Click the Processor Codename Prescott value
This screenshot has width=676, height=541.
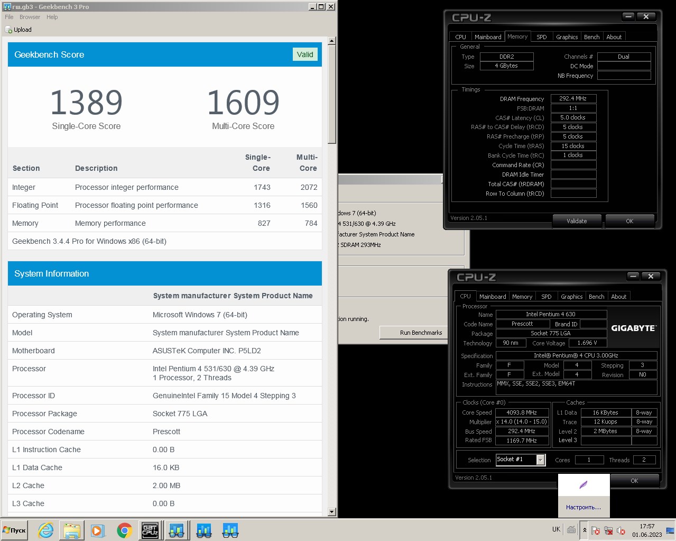(x=166, y=432)
